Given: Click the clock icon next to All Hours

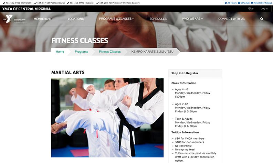Looking at the screenshot, I should tap(226, 3).
